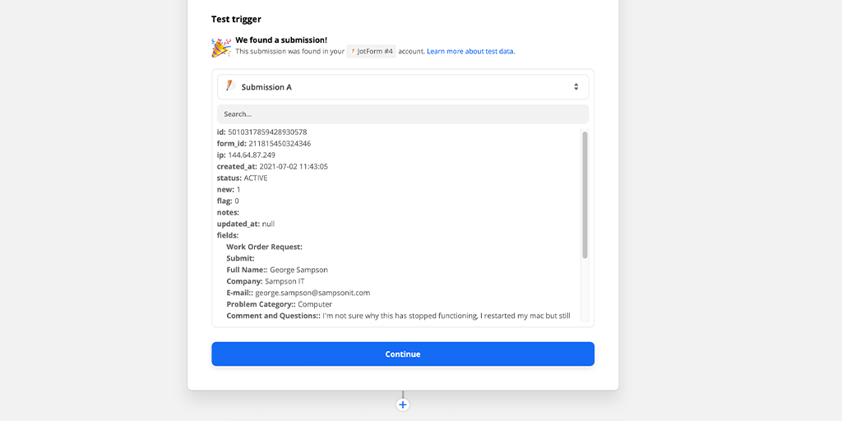Viewport: 842px width, 421px height.
Task: Click the party popper celebration icon
Action: pyautogui.click(x=220, y=47)
